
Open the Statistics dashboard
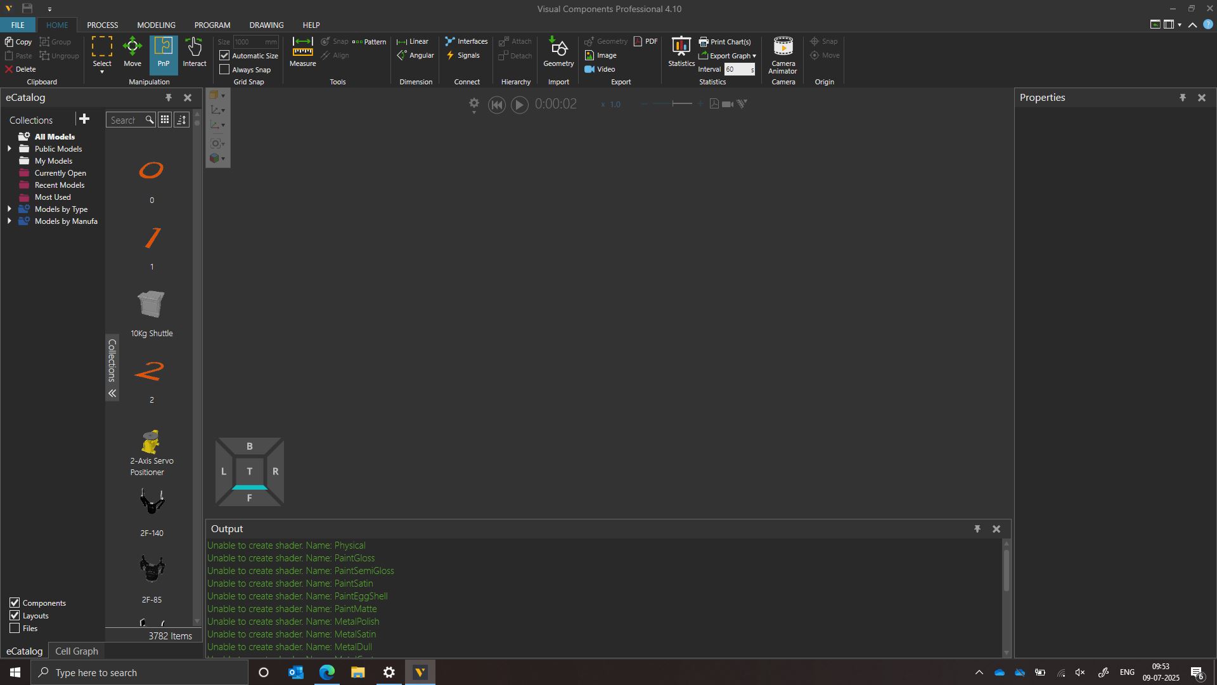tap(681, 53)
